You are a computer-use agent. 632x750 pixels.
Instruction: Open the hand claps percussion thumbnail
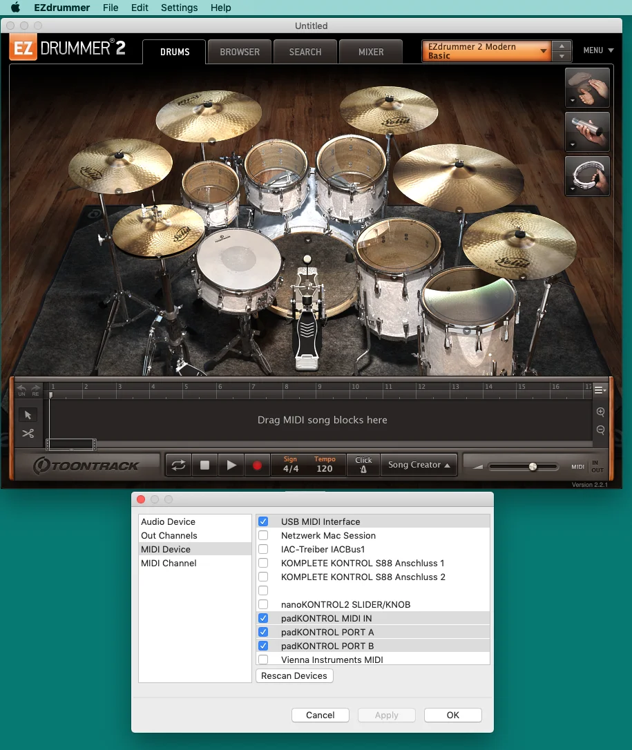pyautogui.click(x=588, y=87)
